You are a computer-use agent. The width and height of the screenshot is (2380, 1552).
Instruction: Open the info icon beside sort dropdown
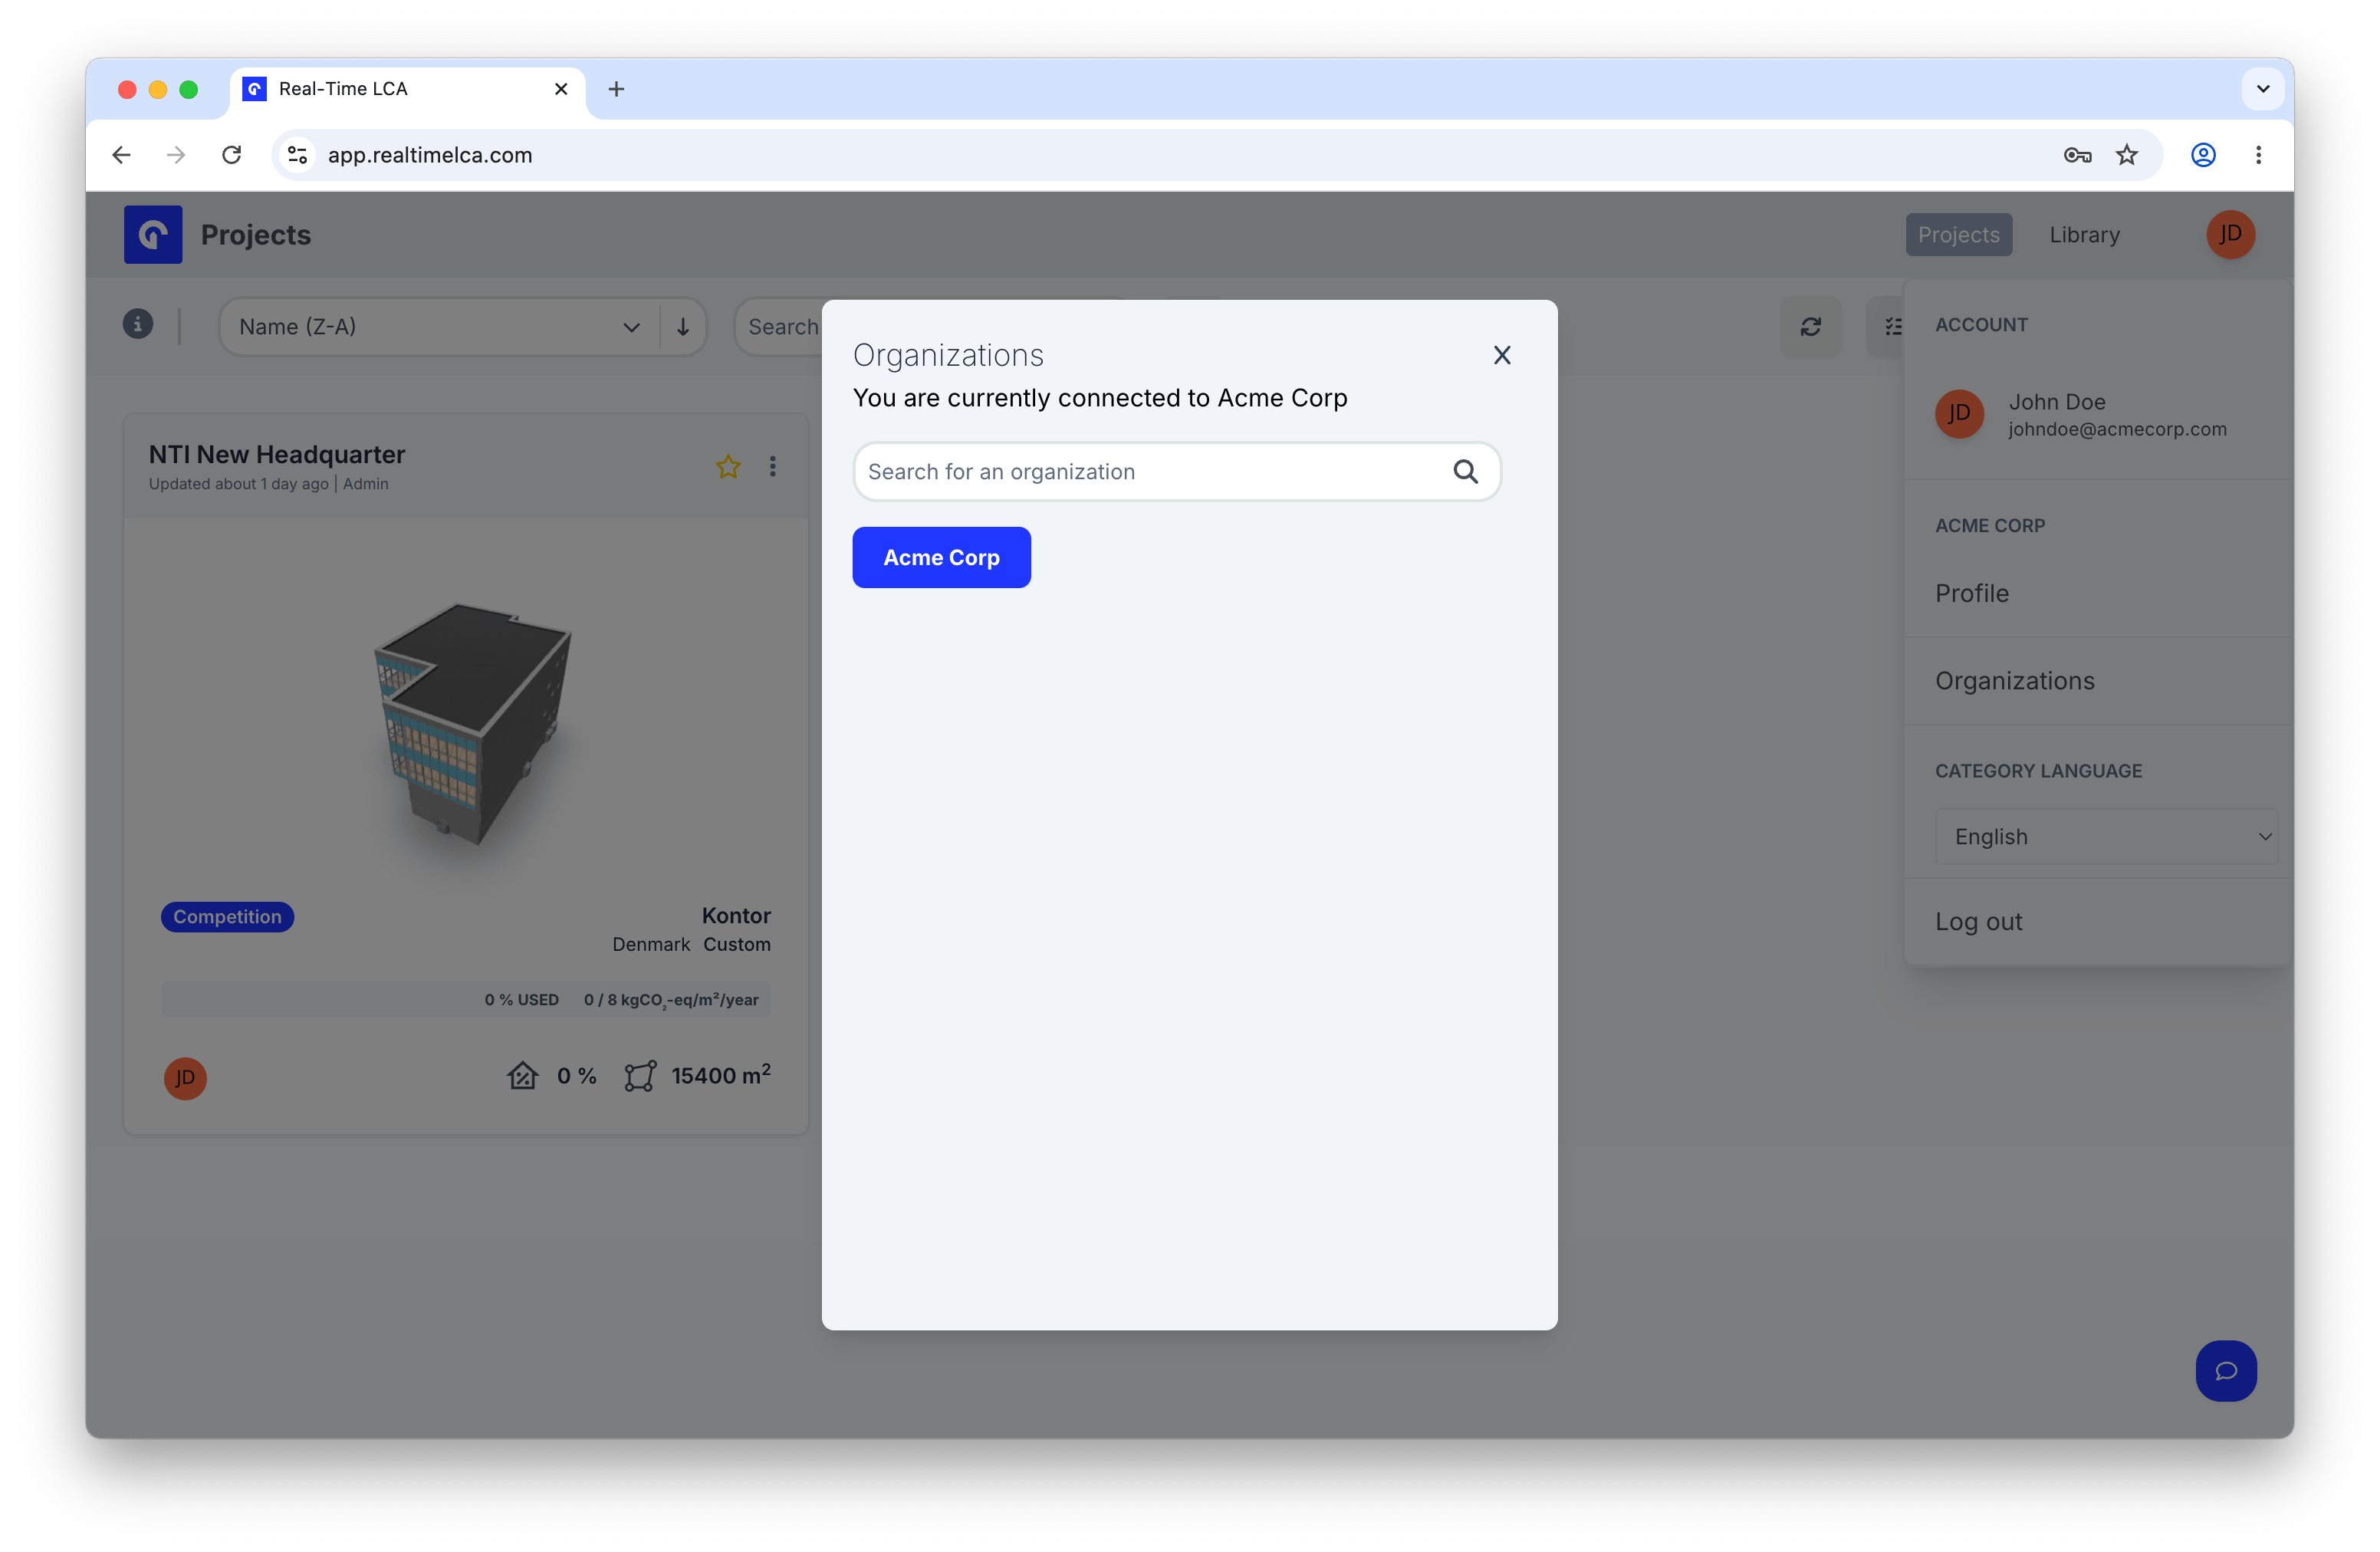(138, 324)
